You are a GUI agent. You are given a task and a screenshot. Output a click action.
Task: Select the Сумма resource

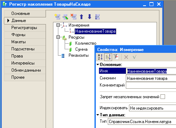tap(81, 49)
